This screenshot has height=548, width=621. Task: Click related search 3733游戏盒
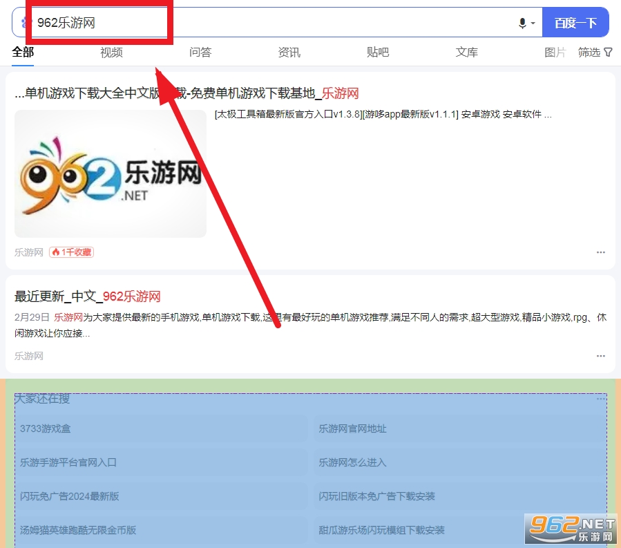46,428
